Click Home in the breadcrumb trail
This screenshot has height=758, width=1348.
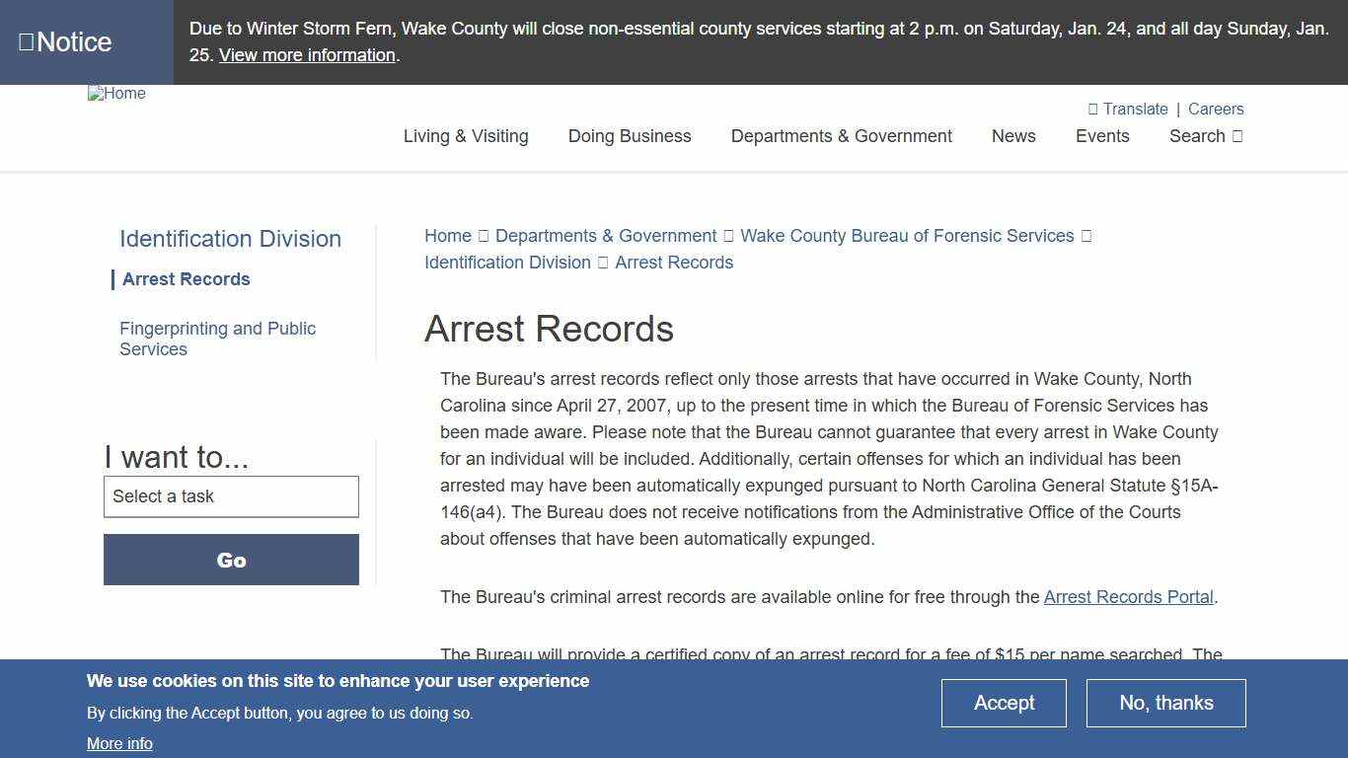tap(448, 236)
